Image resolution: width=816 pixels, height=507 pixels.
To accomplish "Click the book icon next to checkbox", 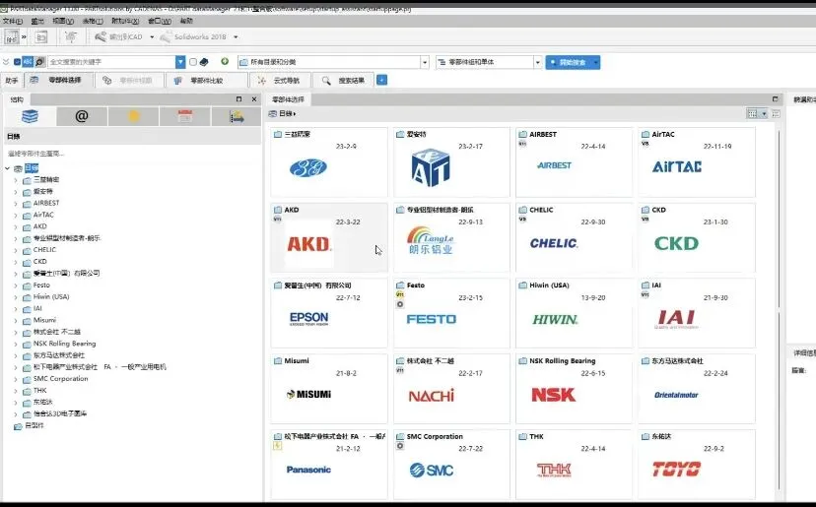I will (204, 62).
